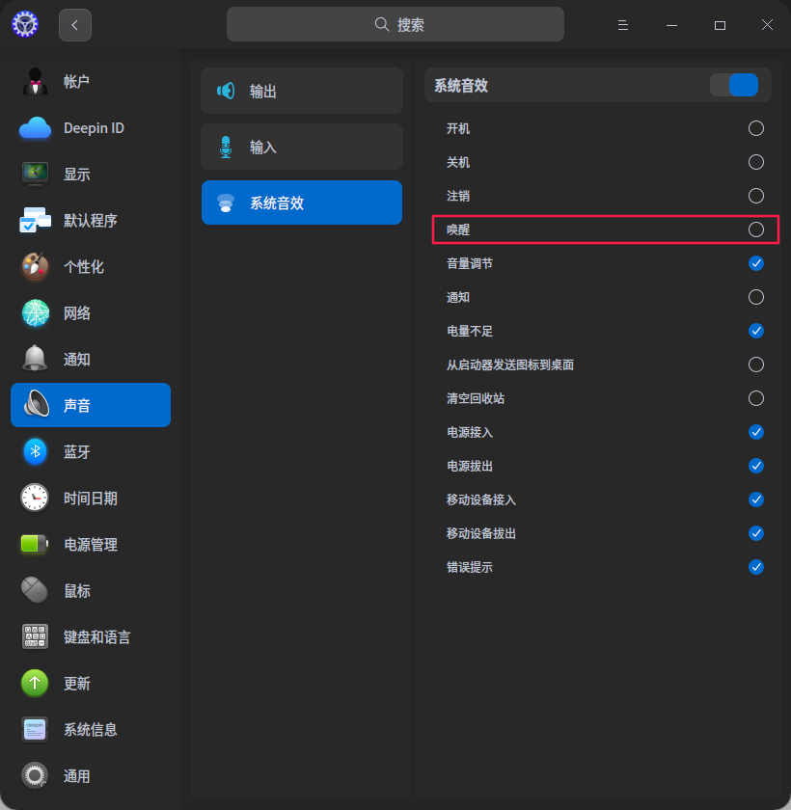Uncheck the 错误提示 error sound
Screen dimensions: 791x810
pos(756,567)
